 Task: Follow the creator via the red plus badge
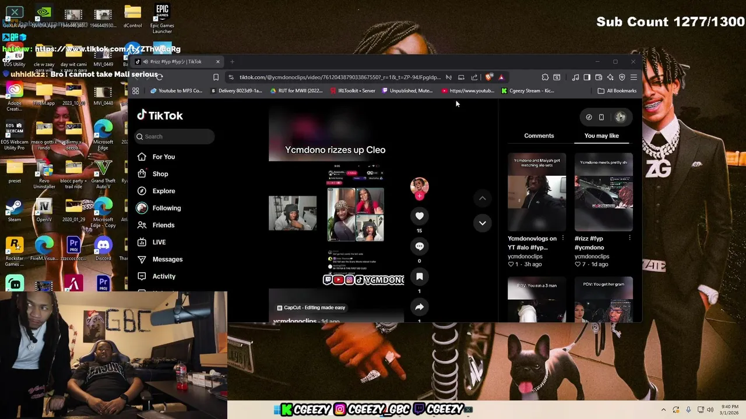[x=419, y=196]
